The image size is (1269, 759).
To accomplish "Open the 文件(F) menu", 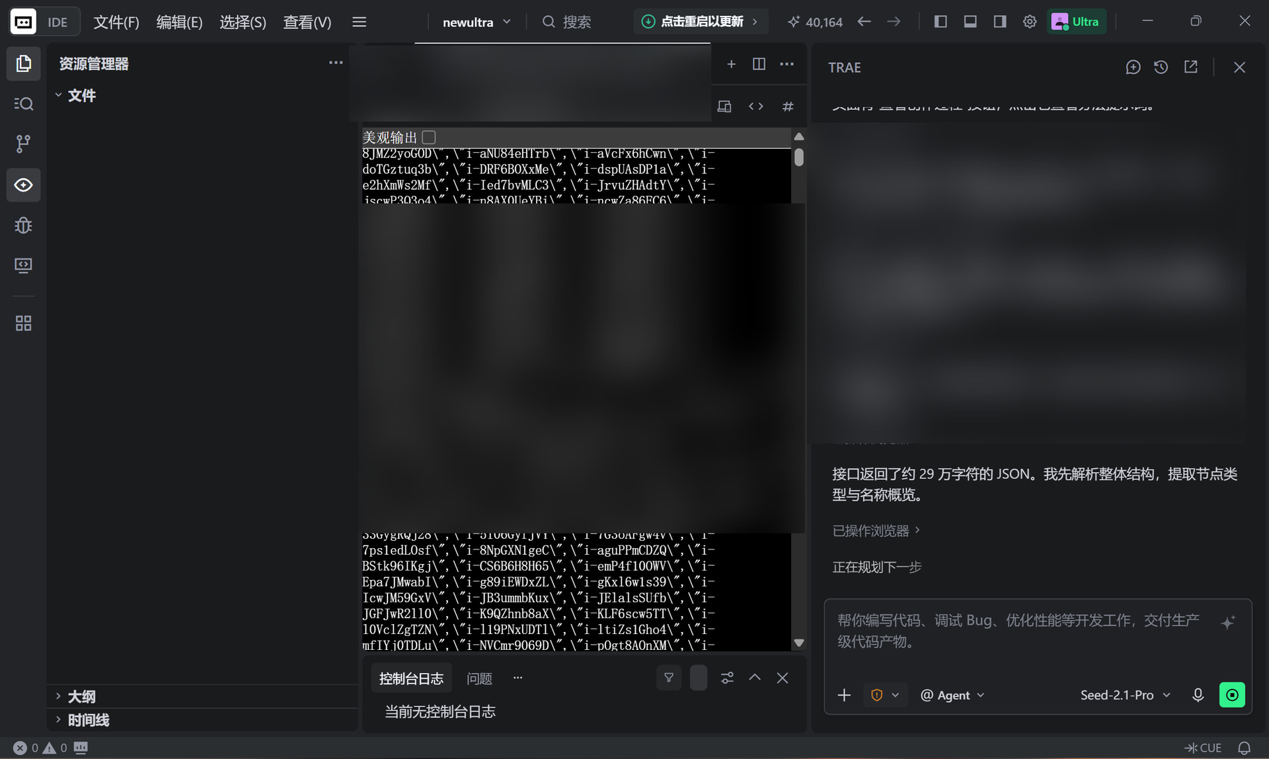I will pos(116,22).
